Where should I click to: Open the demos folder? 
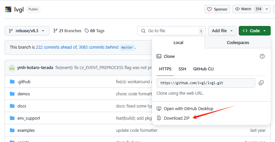pos(24,94)
